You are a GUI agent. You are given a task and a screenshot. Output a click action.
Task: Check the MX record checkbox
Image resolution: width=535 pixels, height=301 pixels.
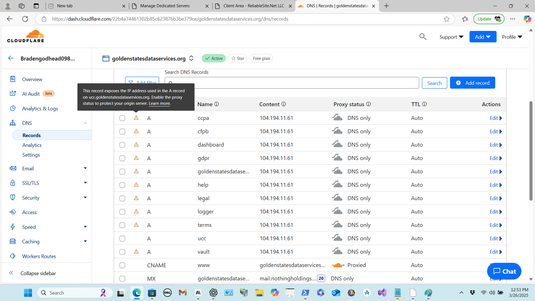point(122,279)
